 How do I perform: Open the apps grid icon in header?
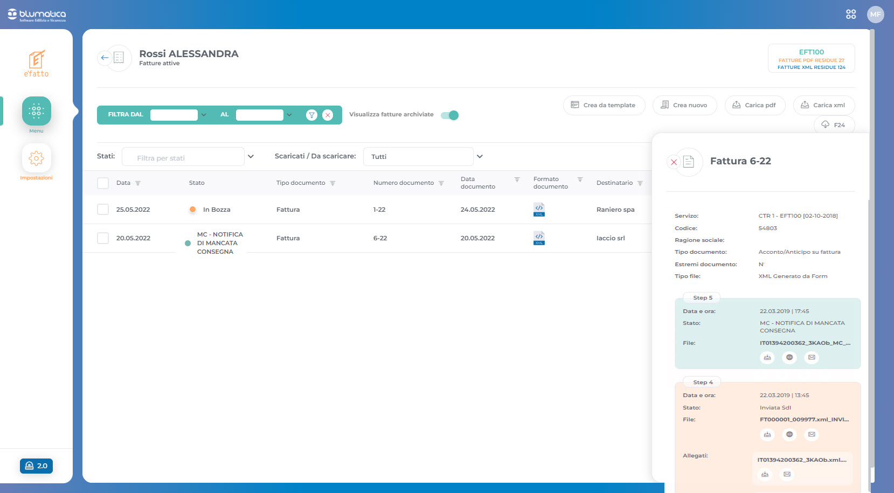tap(851, 15)
